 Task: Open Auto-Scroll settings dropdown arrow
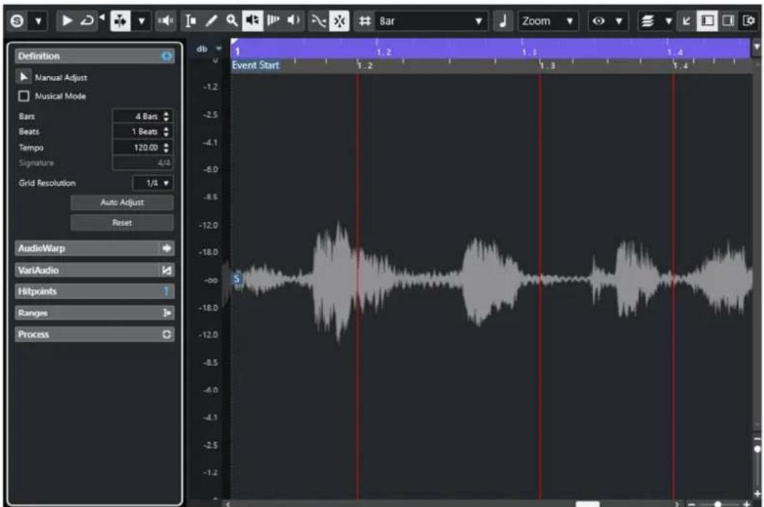141,21
